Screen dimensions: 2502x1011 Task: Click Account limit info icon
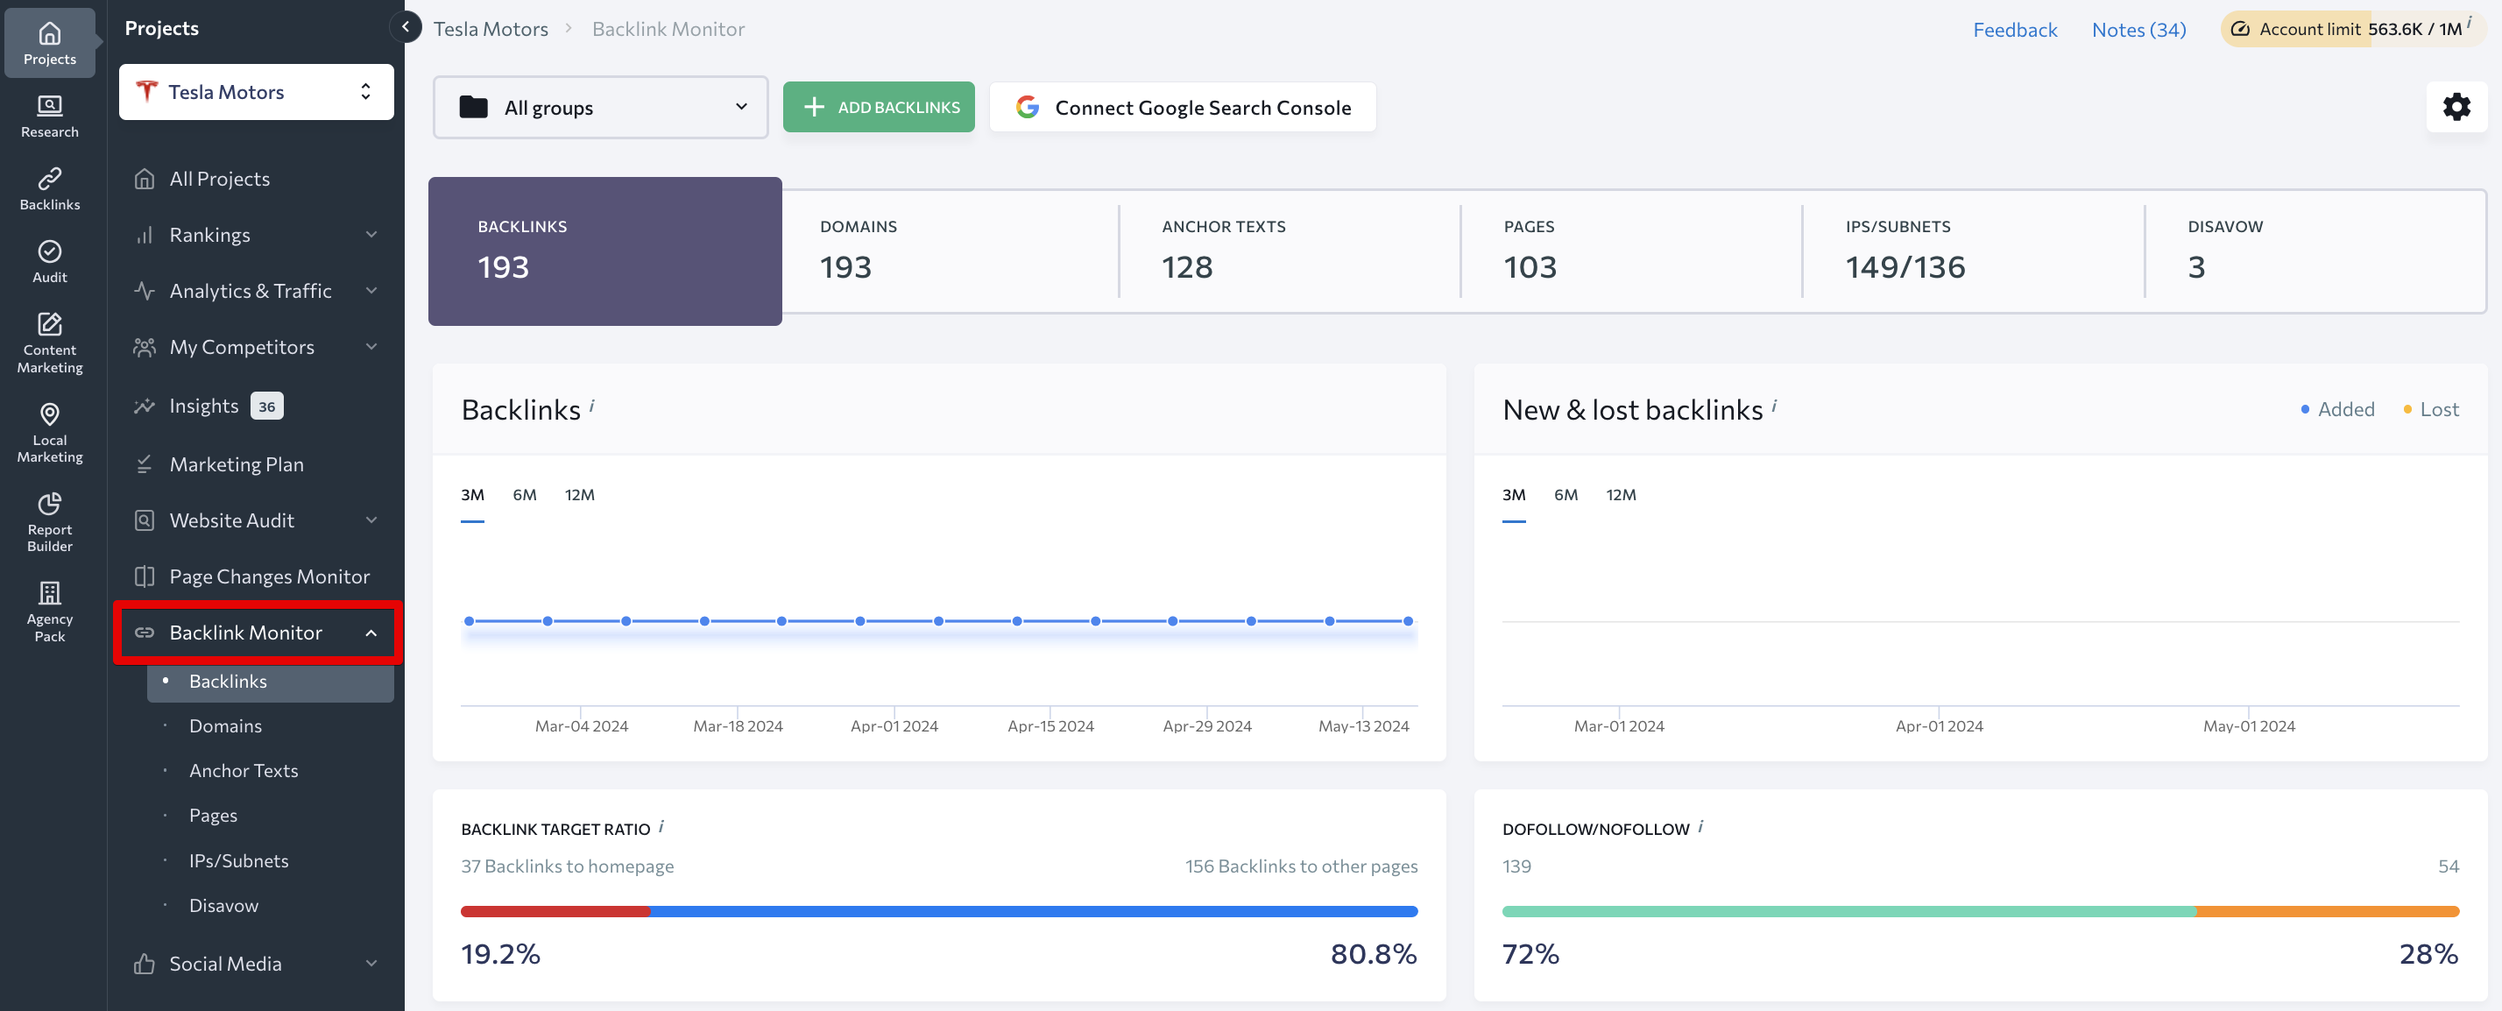pyautogui.click(x=2469, y=21)
